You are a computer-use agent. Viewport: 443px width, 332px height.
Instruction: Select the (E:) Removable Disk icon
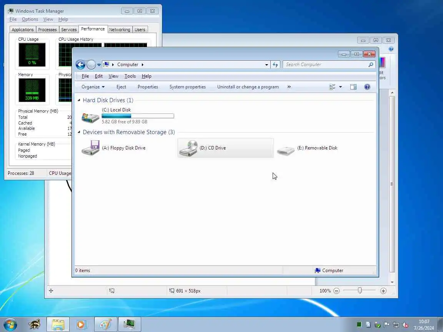click(x=286, y=150)
